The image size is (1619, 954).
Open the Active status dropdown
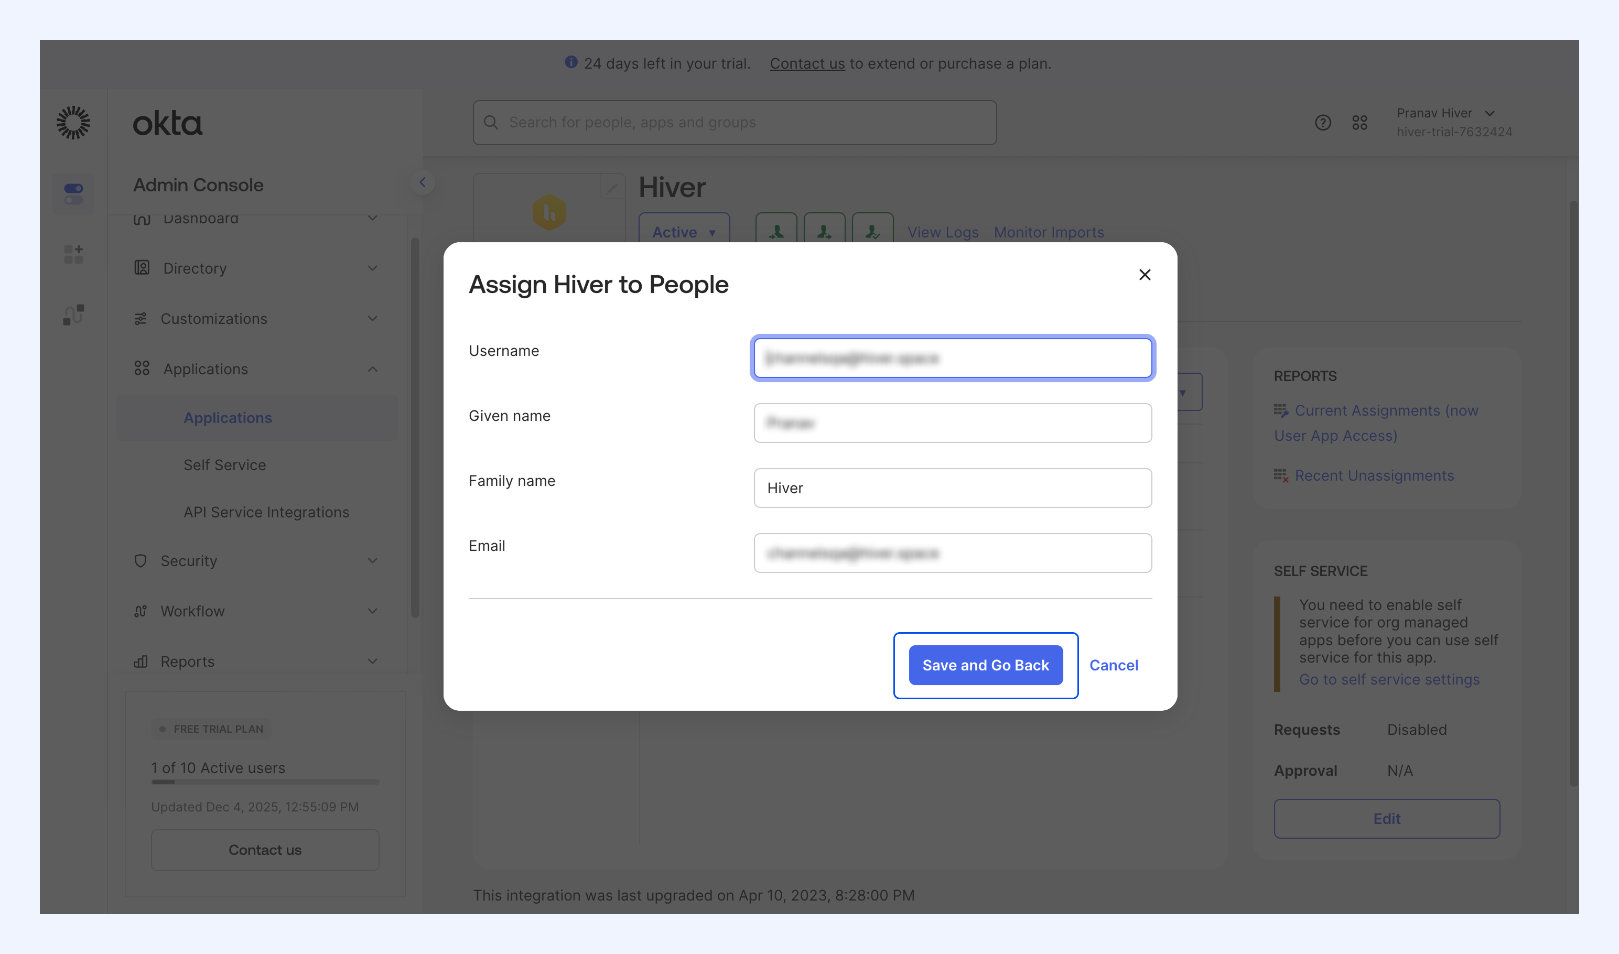[x=684, y=232]
